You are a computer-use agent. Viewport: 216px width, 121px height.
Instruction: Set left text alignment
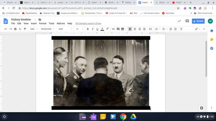coord(130,29)
